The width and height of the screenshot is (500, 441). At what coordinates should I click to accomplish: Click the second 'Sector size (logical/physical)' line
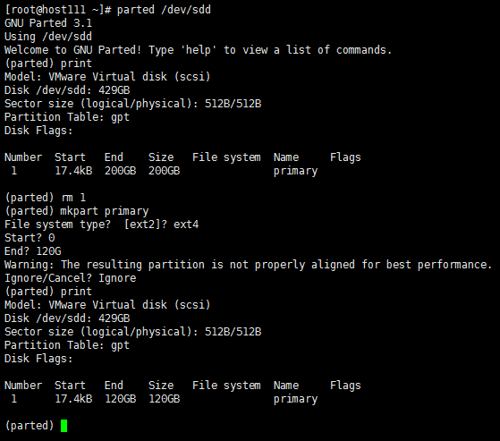132,332
